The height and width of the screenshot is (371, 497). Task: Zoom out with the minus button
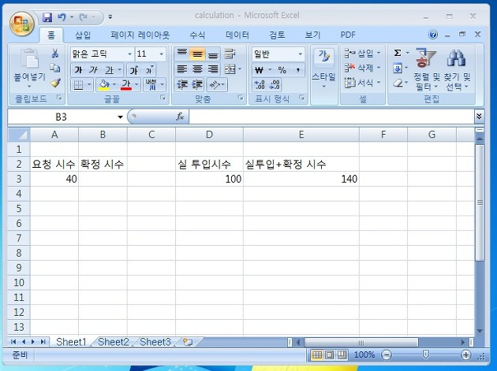[x=387, y=355]
